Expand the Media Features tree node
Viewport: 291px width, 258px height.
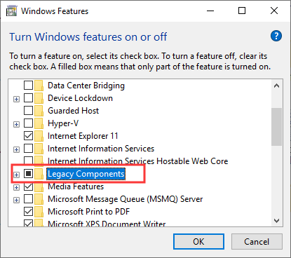(x=16, y=187)
